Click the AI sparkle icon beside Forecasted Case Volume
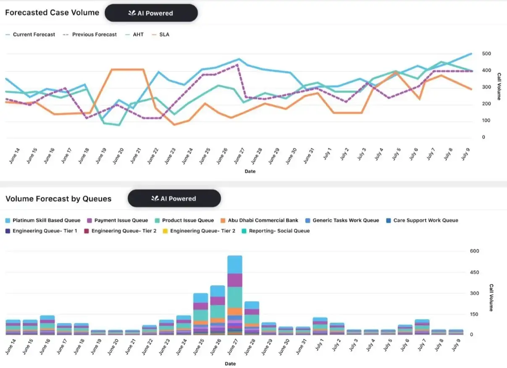507x368 pixels. tap(131, 13)
